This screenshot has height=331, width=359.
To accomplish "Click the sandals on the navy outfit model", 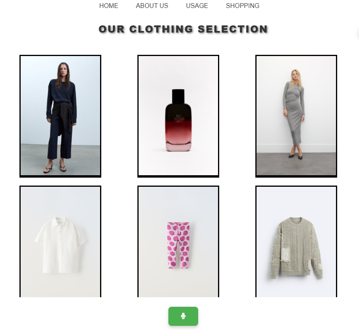I will pyautogui.click(x=55, y=168).
